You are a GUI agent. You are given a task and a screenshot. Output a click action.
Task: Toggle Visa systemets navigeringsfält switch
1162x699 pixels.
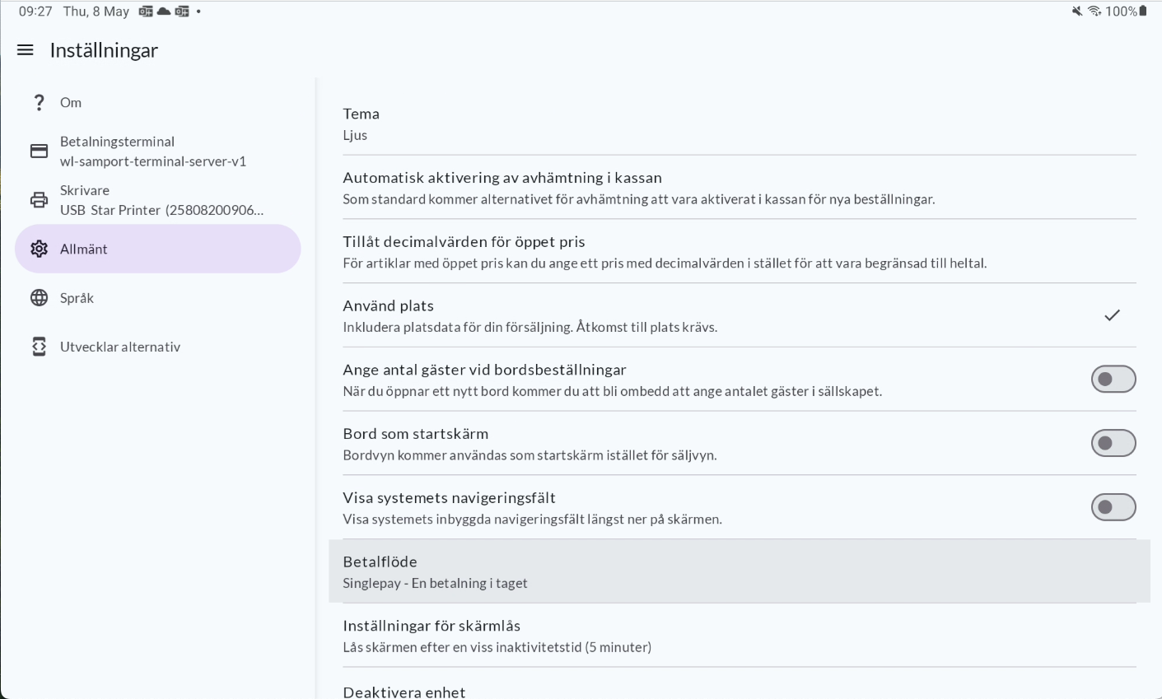1113,507
